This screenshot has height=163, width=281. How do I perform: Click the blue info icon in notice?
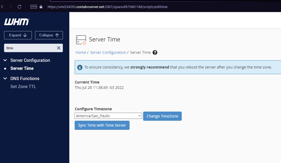tap(80, 67)
